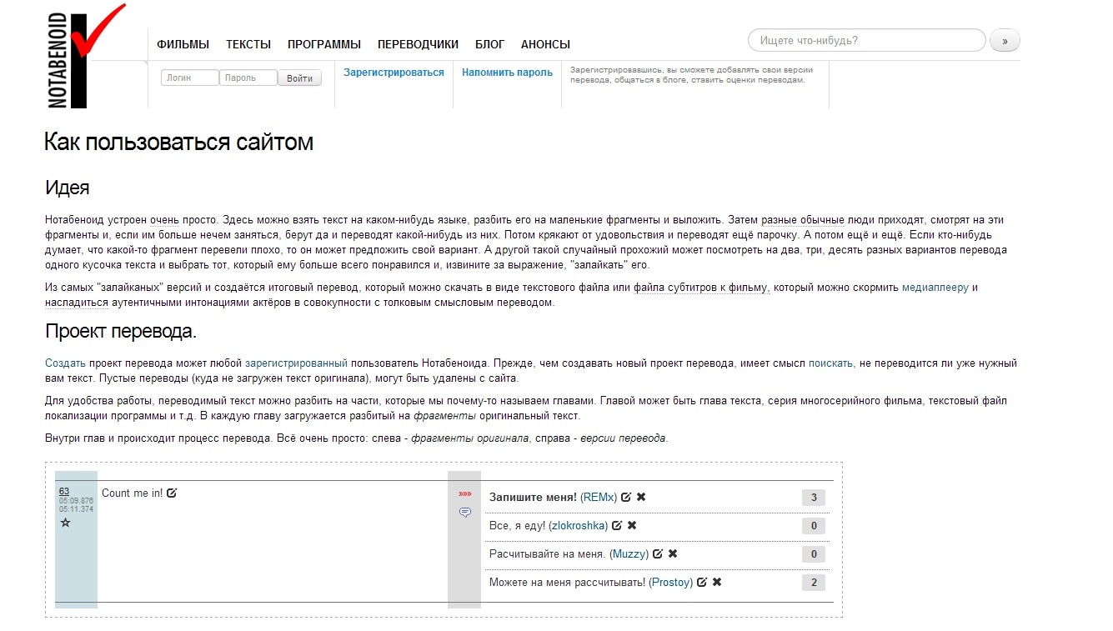Click rating 2 for 'Можете на меня рассчитывать!'

coord(813,583)
